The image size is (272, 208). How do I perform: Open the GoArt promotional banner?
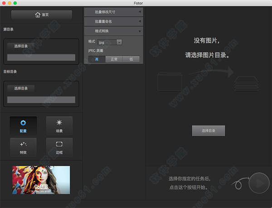pos(41,180)
